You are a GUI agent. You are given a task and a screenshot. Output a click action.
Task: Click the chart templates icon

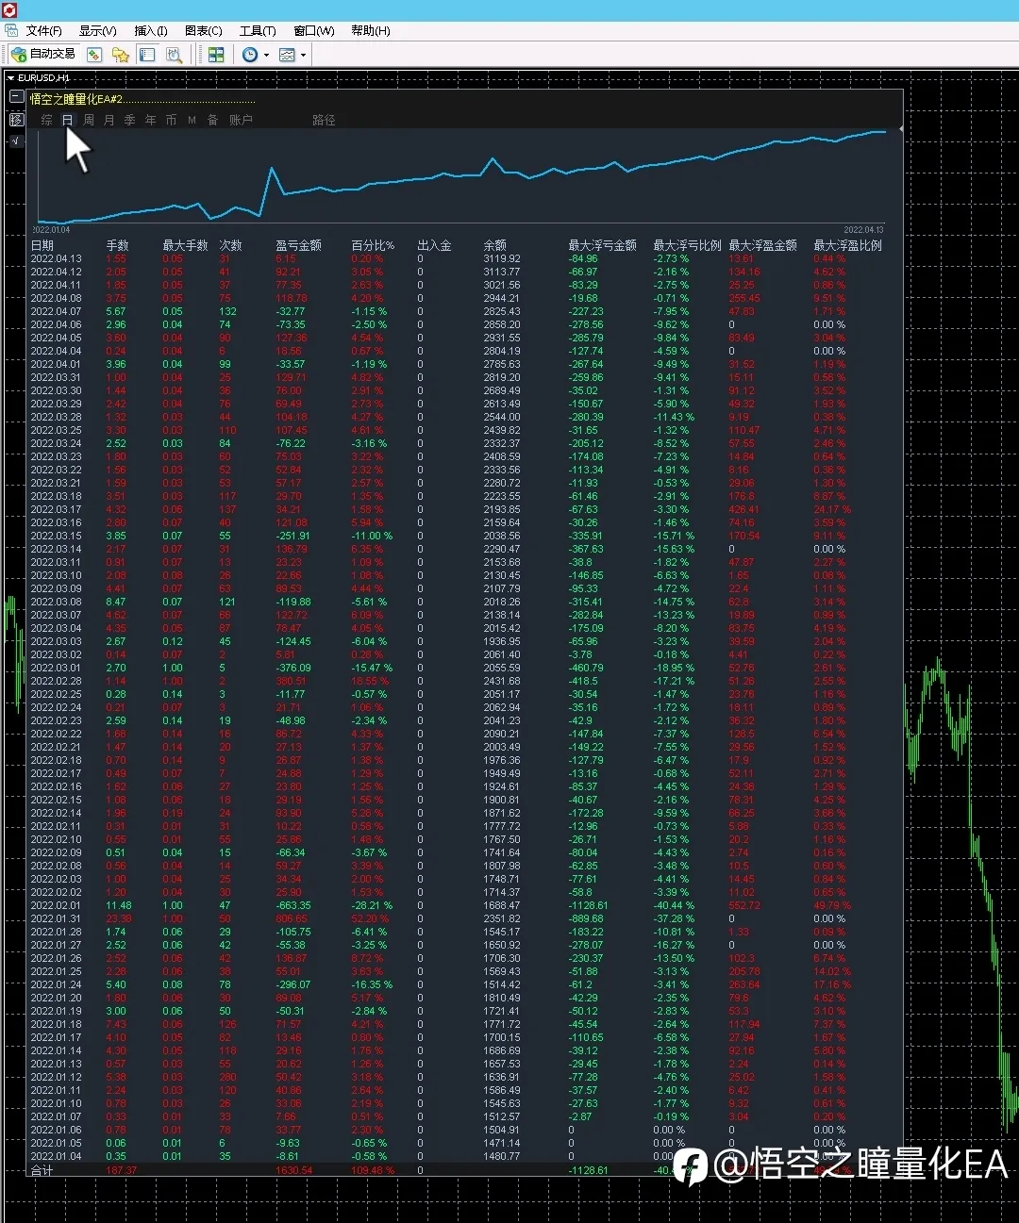click(288, 55)
